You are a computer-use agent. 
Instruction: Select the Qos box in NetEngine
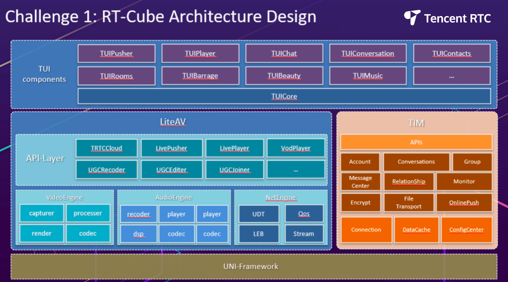[x=304, y=214]
